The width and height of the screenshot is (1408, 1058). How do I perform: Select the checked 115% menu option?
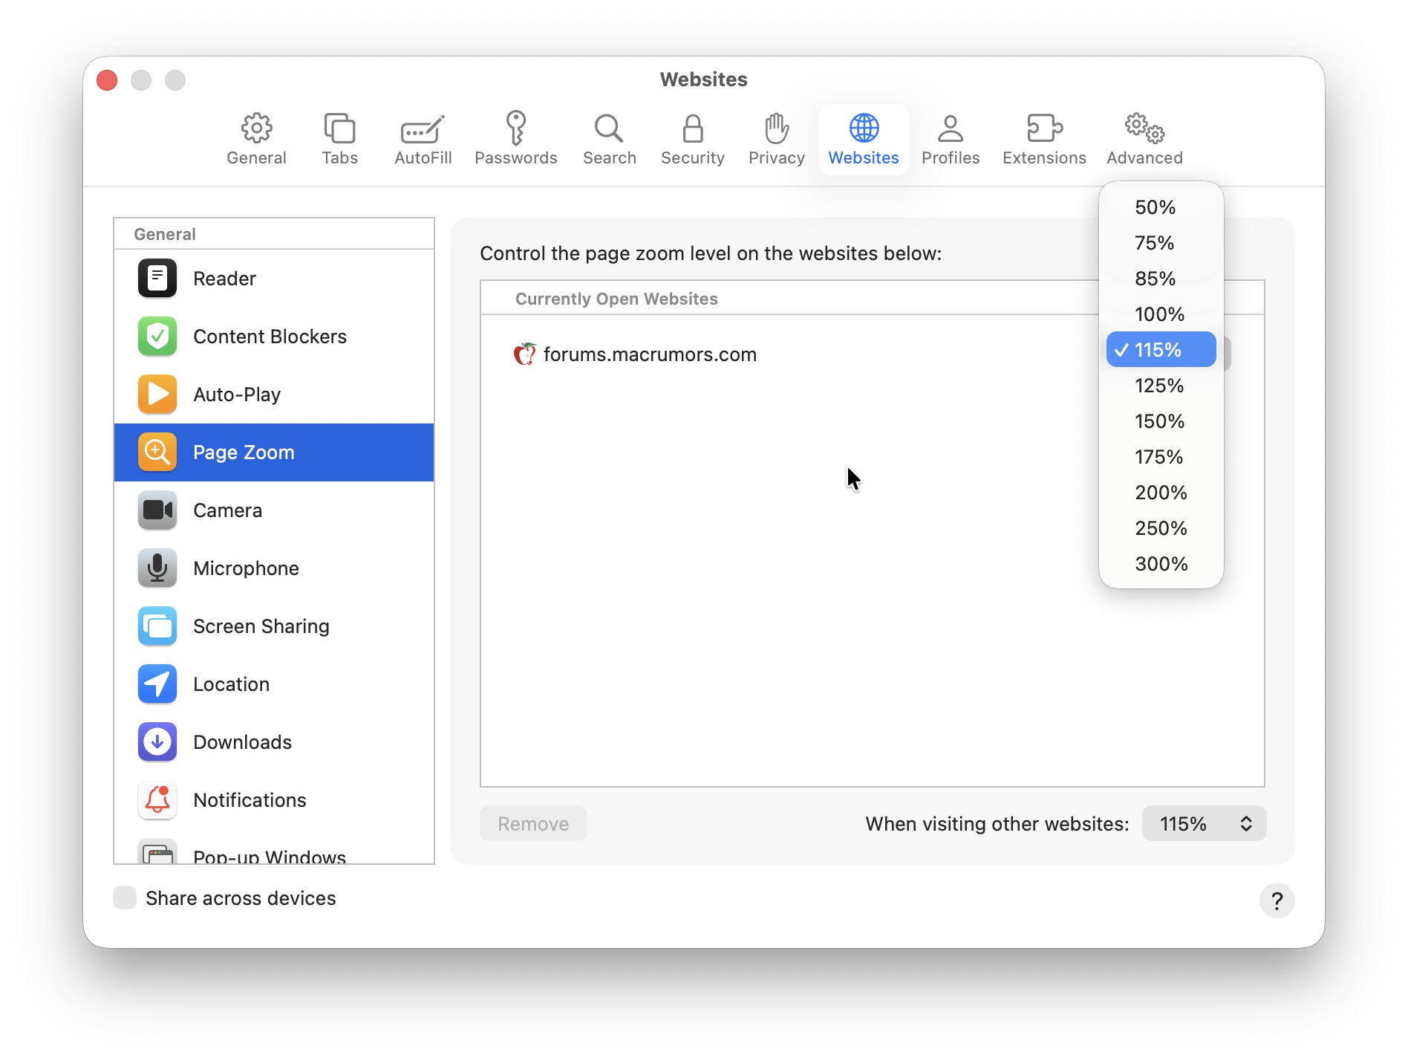coord(1161,349)
